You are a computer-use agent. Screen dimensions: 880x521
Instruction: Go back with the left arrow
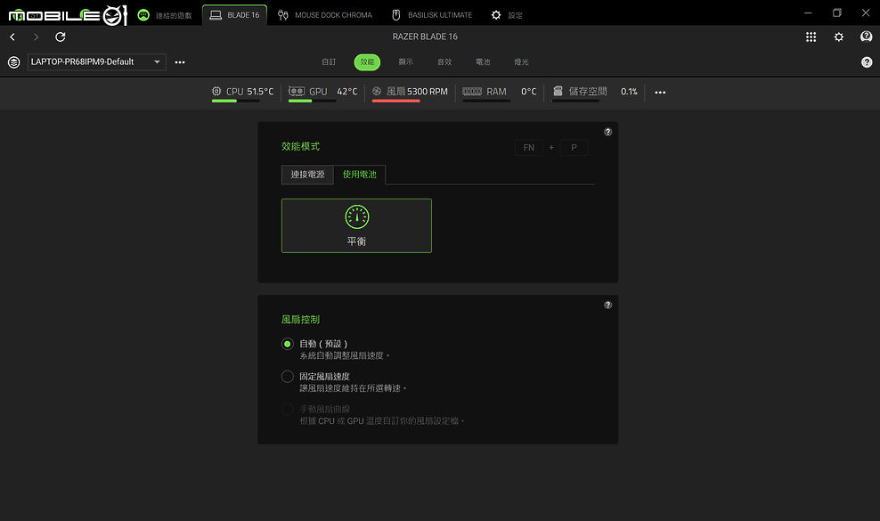pos(12,37)
